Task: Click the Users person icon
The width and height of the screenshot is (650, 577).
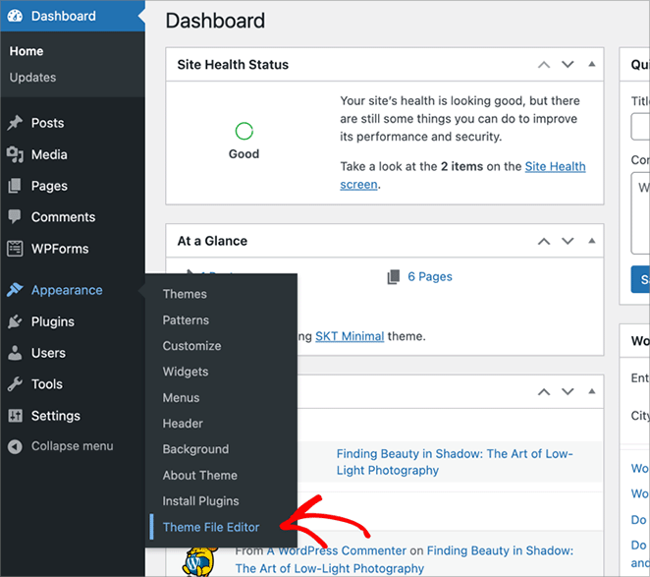Action: [x=15, y=353]
